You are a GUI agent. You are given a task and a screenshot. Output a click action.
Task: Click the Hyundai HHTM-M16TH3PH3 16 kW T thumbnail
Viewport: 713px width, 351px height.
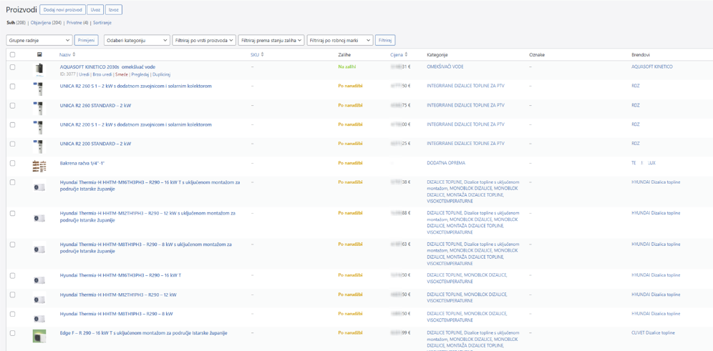coord(39,279)
